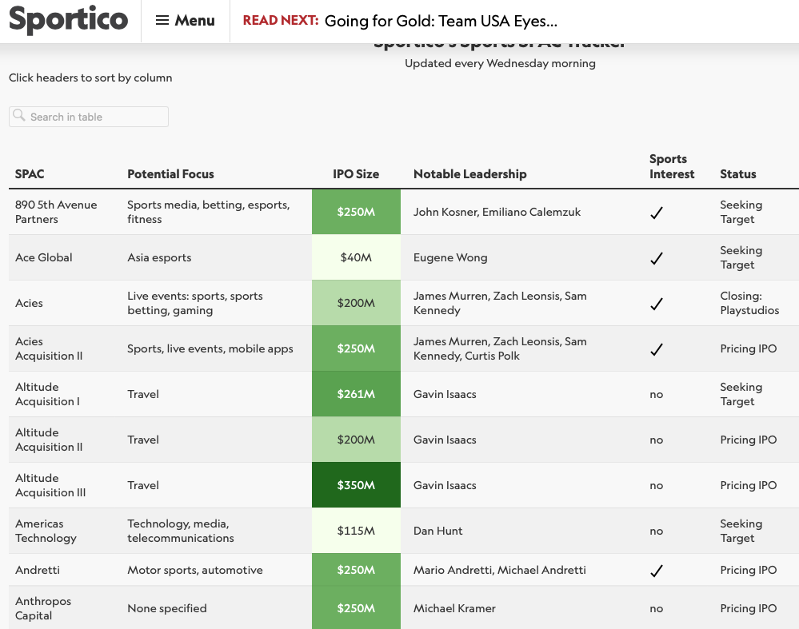Click the search magnifier icon in the table
This screenshot has width=799, height=629.
pos(19,115)
